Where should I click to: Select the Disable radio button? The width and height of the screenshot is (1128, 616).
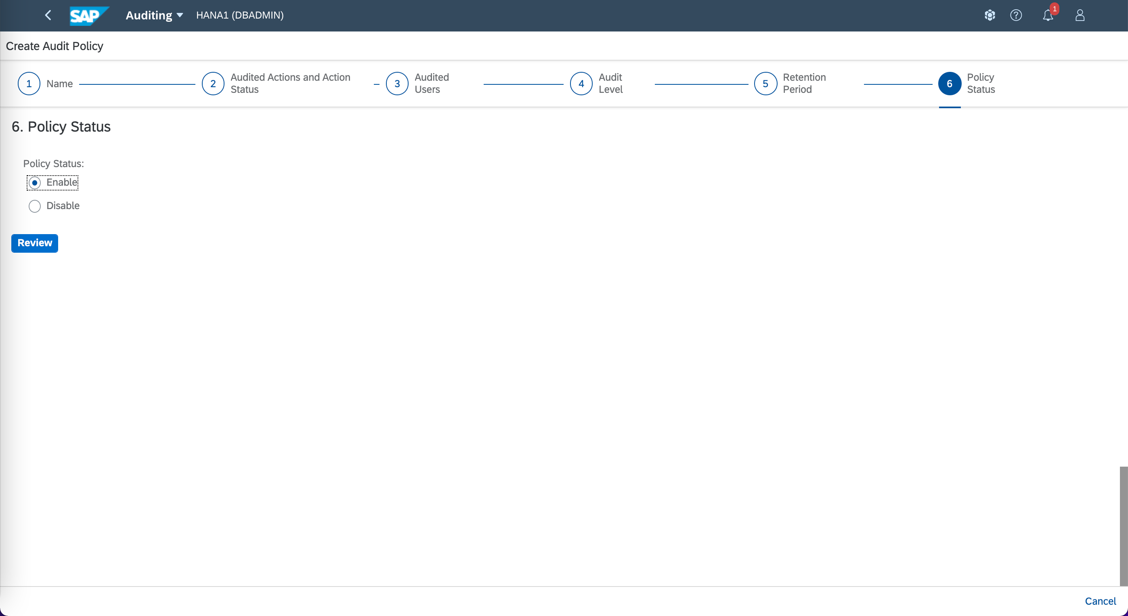point(35,206)
